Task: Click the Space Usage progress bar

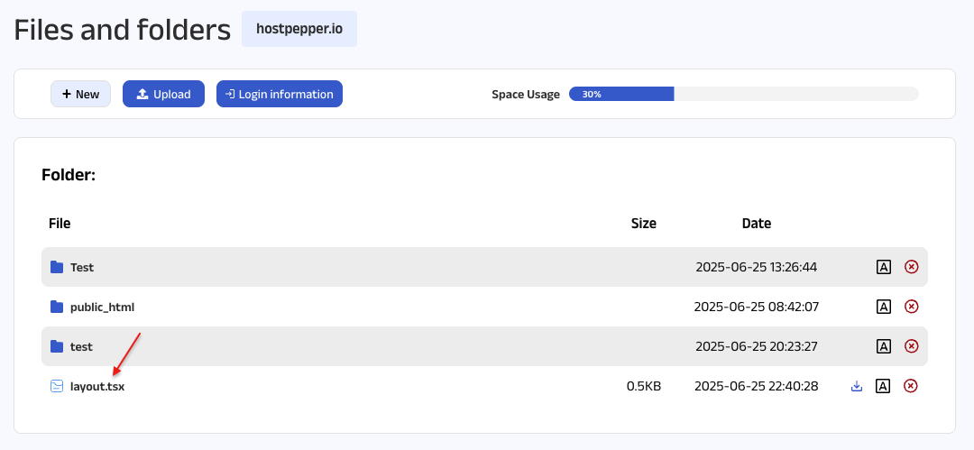Action: [x=743, y=94]
